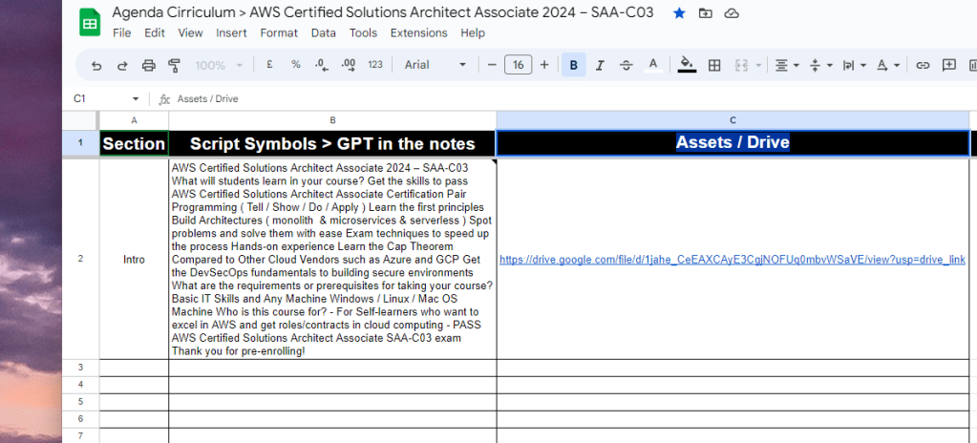
Task: Expand the Name box dropdown arrow
Action: click(136, 99)
